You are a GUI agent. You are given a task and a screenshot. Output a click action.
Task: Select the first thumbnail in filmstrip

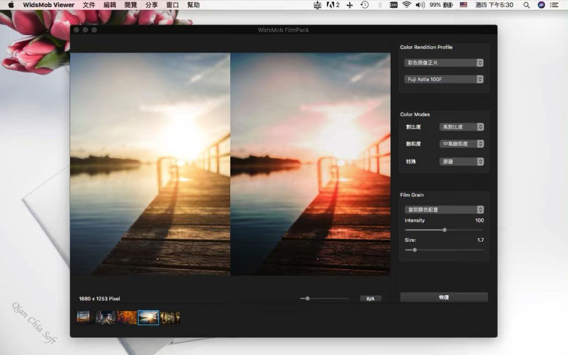[83, 318]
